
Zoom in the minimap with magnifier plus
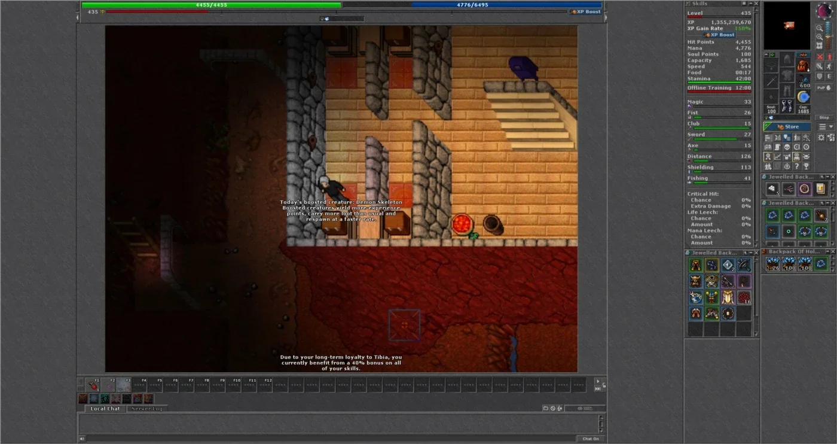click(x=820, y=38)
